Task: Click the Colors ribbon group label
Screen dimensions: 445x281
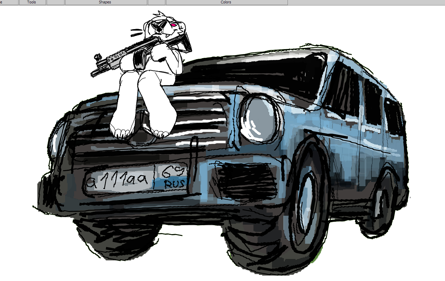Action: point(226,2)
